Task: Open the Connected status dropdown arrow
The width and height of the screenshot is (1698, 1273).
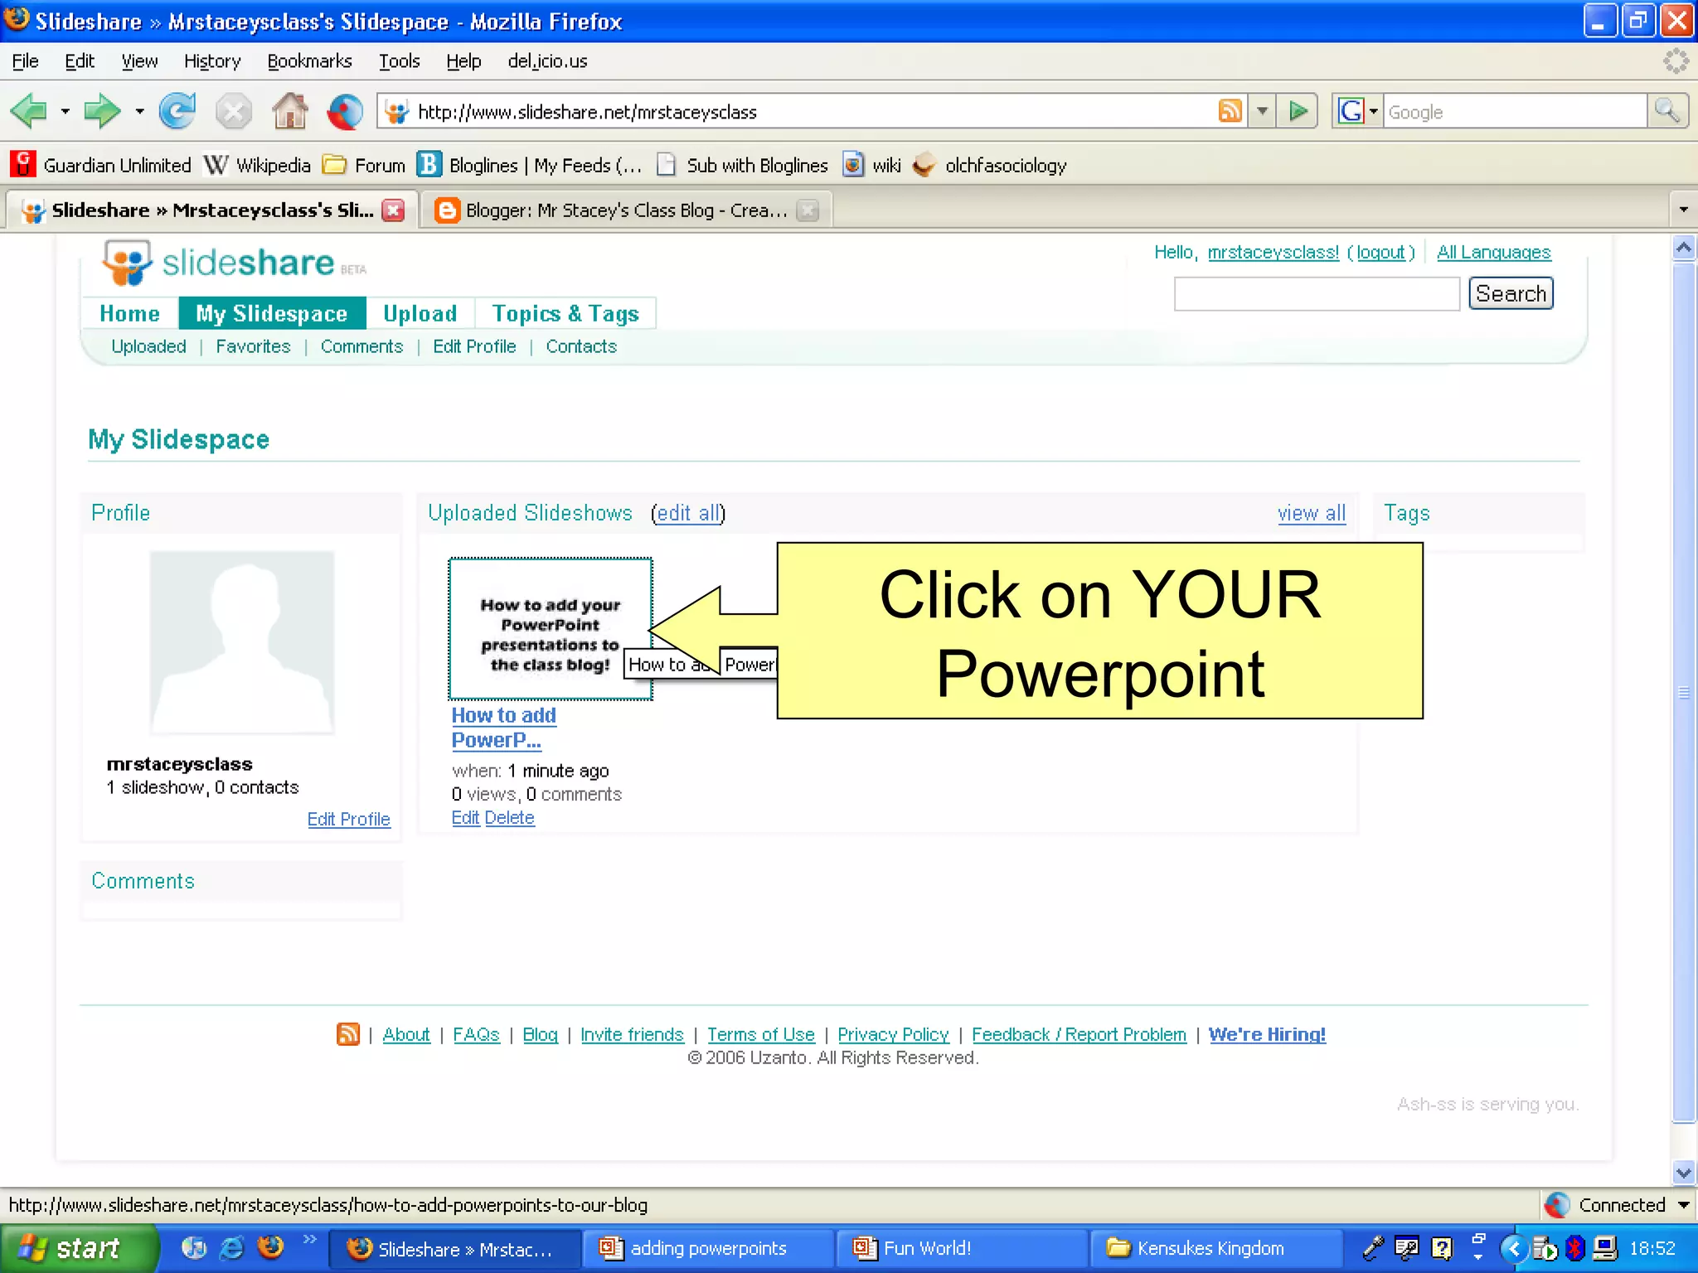Action: pos(1683,1204)
